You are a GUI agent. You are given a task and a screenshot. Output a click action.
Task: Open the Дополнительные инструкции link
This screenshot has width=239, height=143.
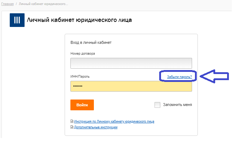(96, 127)
